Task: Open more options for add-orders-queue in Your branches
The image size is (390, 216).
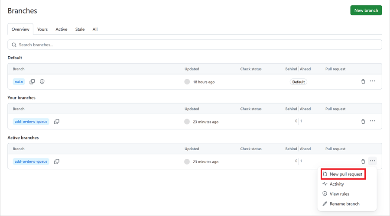Action: point(372,121)
